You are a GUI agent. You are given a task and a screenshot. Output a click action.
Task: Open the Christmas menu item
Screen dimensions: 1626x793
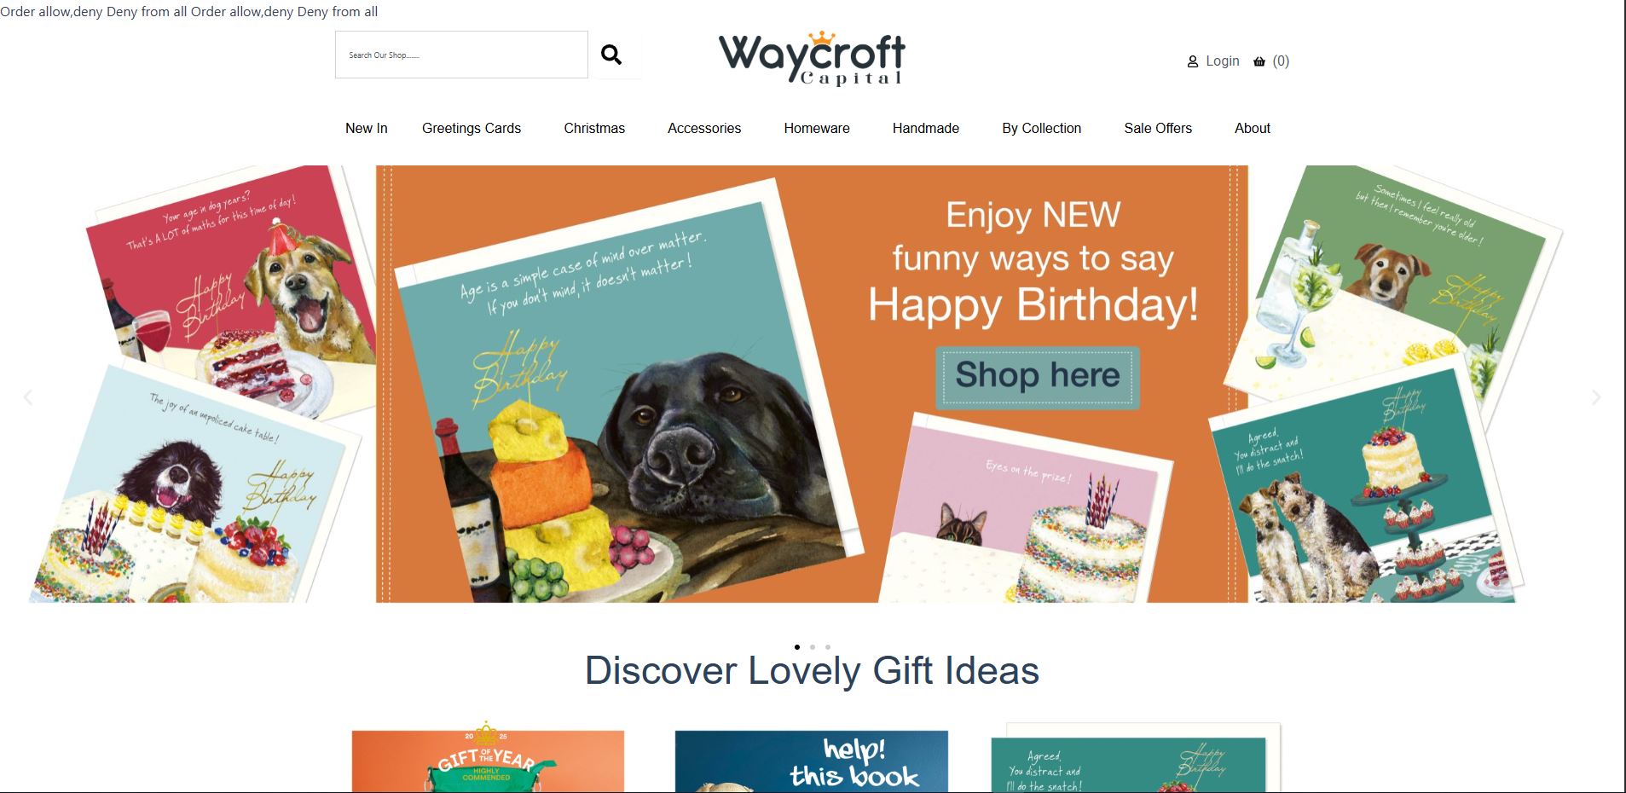(x=594, y=128)
